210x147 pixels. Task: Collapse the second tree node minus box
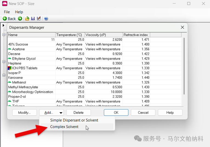click(4, 62)
